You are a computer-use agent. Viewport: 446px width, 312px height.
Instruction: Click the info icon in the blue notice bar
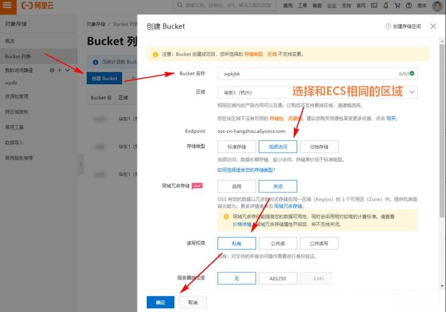(x=95, y=62)
